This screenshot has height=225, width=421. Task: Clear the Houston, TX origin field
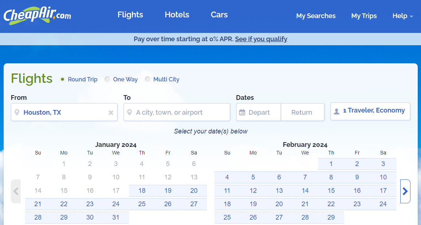pyautogui.click(x=111, y=112)
